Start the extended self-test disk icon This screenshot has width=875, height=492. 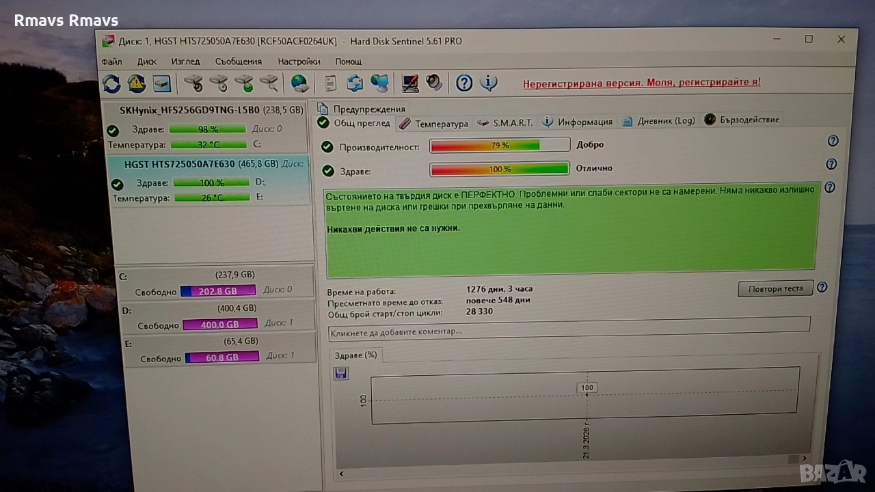click(219, 83)
